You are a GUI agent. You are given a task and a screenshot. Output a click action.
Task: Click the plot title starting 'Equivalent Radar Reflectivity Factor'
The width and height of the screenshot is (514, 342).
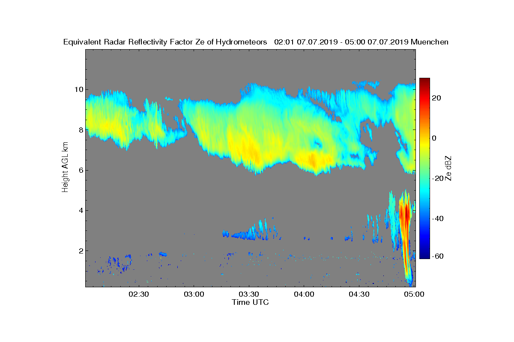click(256, 42)
